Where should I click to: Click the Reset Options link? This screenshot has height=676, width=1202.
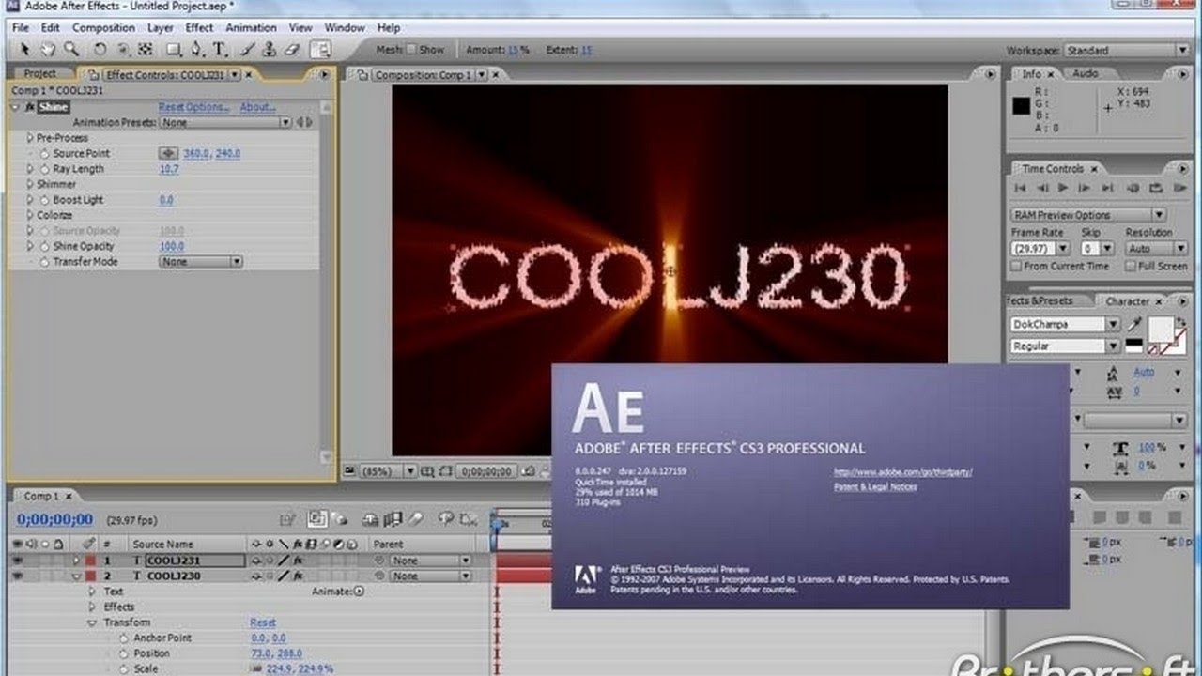tap(193, 107)
